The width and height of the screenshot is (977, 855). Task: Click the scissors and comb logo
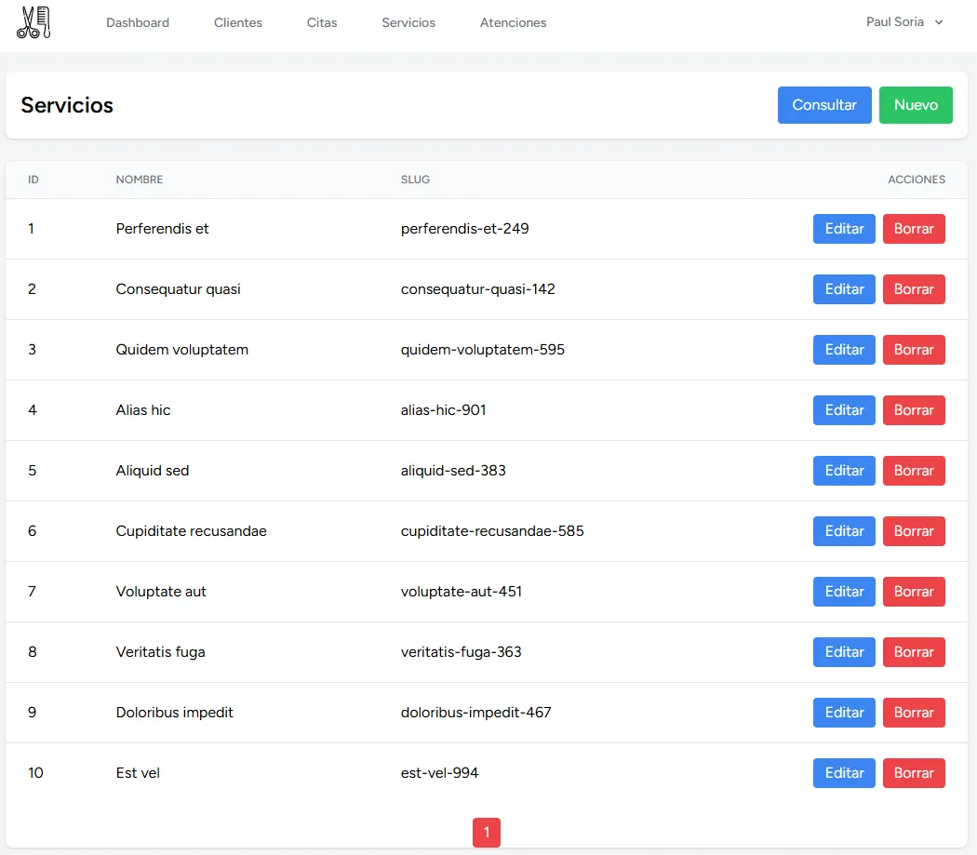(33, 22)
